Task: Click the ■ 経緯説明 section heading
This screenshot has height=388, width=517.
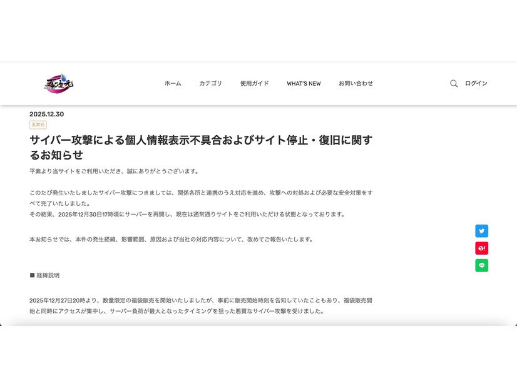Action: [x=43, y=275]
